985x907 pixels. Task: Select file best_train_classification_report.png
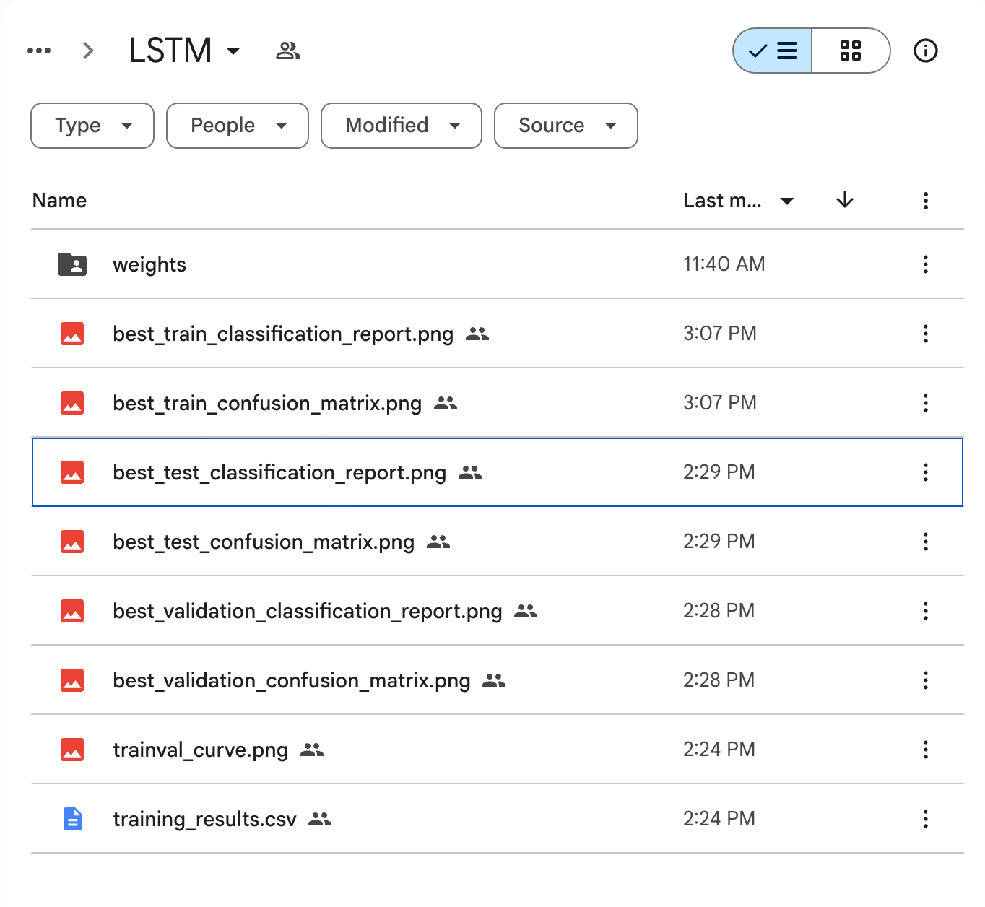283,334
